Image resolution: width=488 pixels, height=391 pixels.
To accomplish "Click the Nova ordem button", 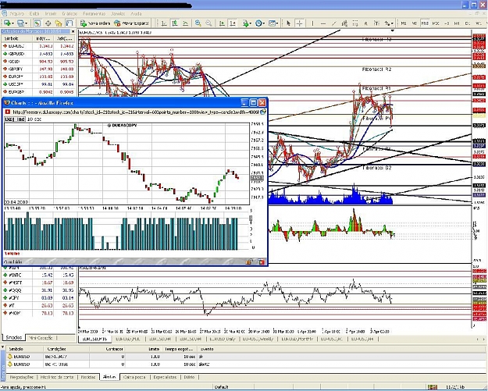I will point(95,23).
